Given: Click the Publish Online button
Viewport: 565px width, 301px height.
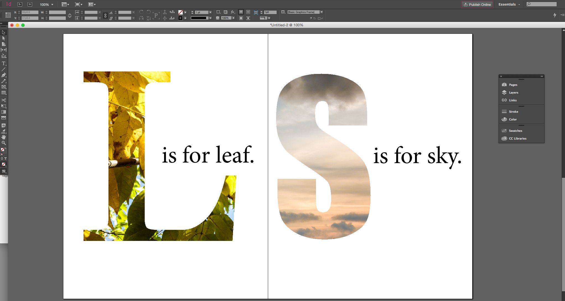Looking at the screenshot, I should pyautogui.click(x=477, y=4).
